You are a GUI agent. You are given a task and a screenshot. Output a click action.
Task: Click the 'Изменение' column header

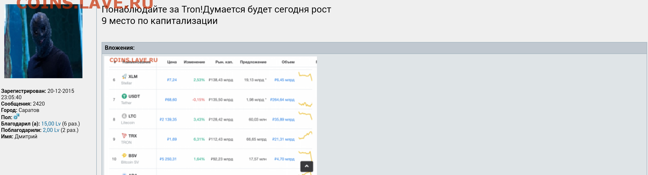tap(194, 62)
